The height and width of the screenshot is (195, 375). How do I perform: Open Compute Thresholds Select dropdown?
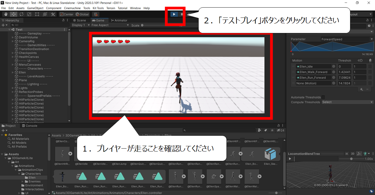pyautogui.click(x=347, y=102)
